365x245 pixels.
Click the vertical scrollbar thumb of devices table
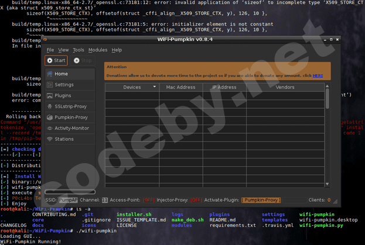pyautogui.click(x=328, y=99)
